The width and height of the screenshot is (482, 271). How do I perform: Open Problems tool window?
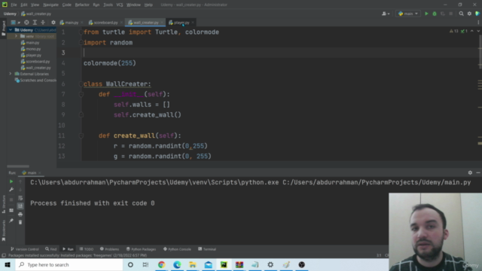coord(109,249)
